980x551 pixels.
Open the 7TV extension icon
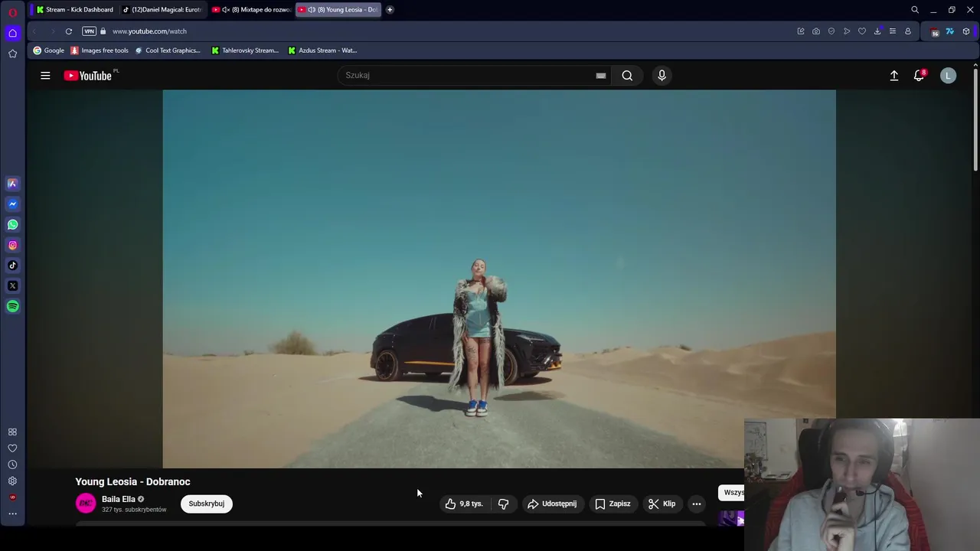950,31
